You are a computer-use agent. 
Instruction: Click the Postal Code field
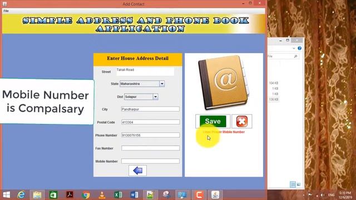pyautogui.click(x=150, y=122)
